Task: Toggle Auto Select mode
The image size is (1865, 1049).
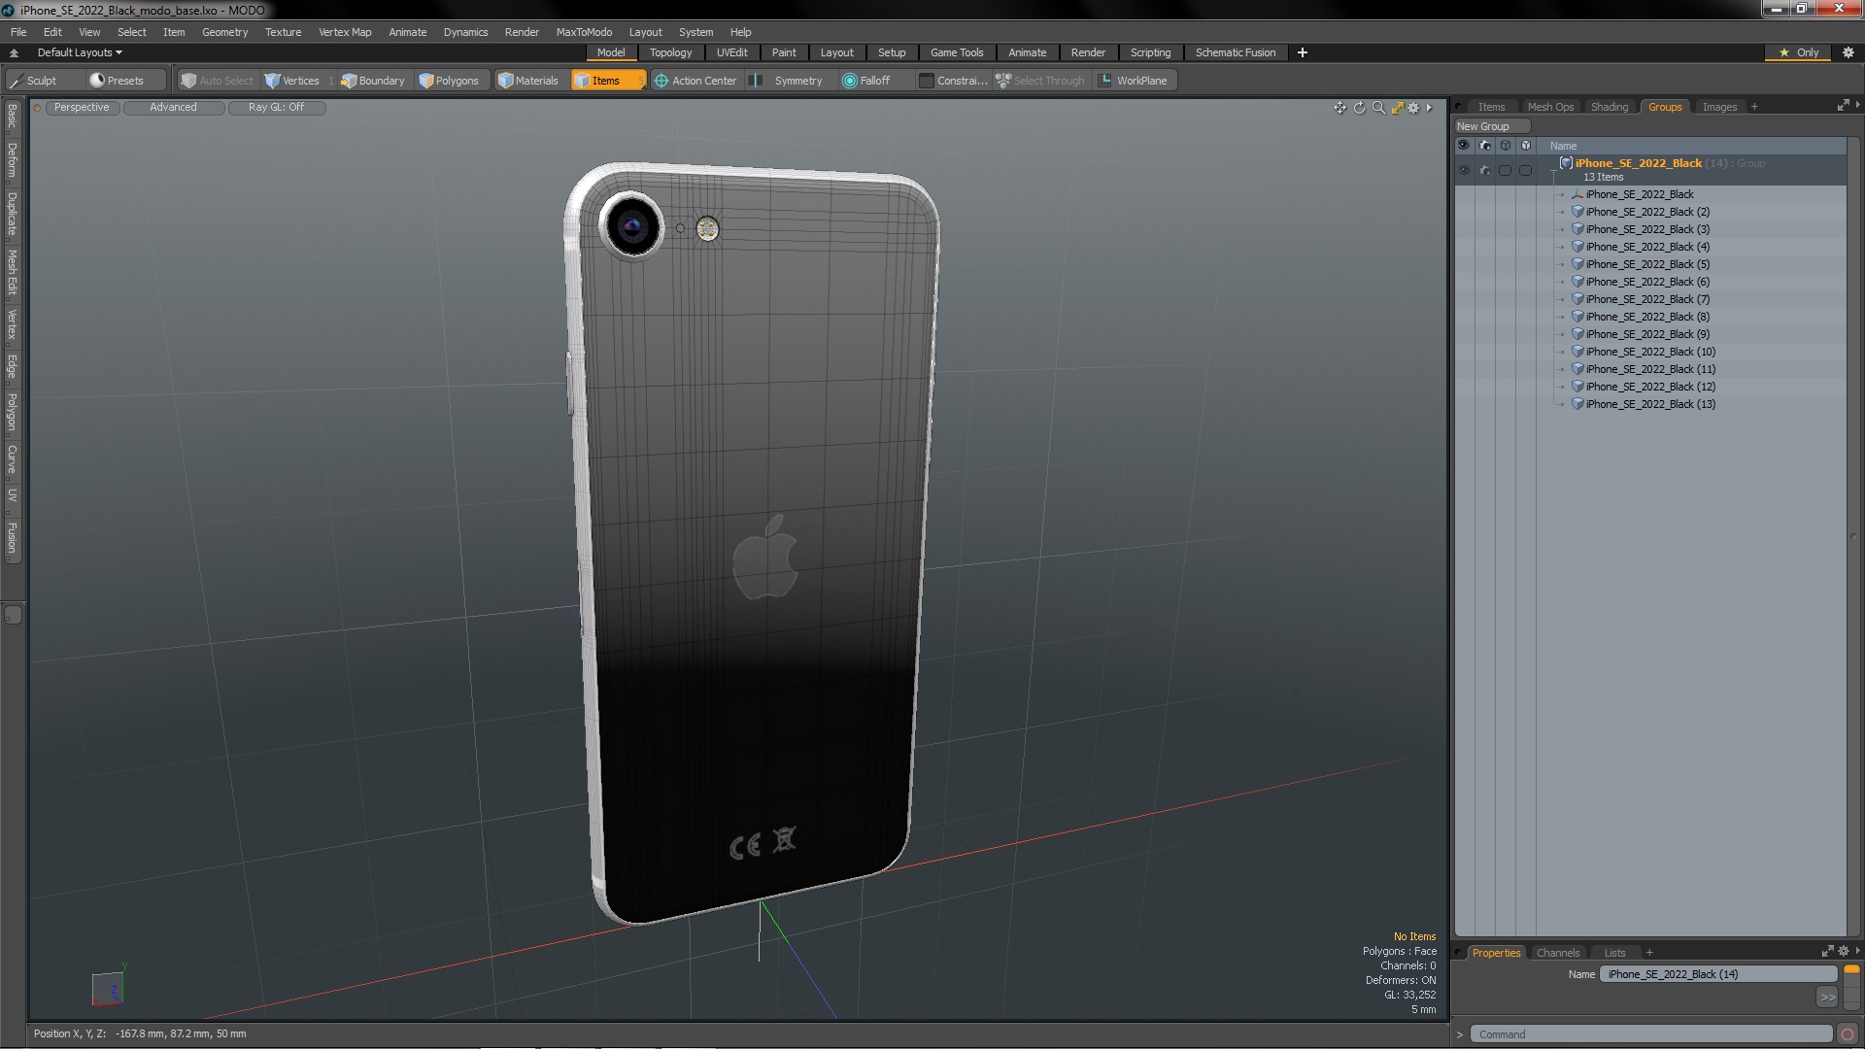Action: 217,81
